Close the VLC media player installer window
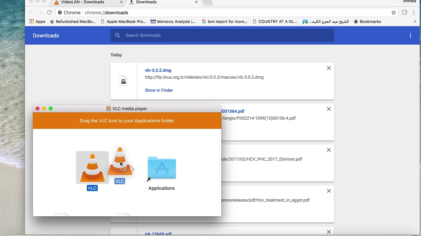The height and width of the screenshot is (236, 421). [x=37, y=108]
